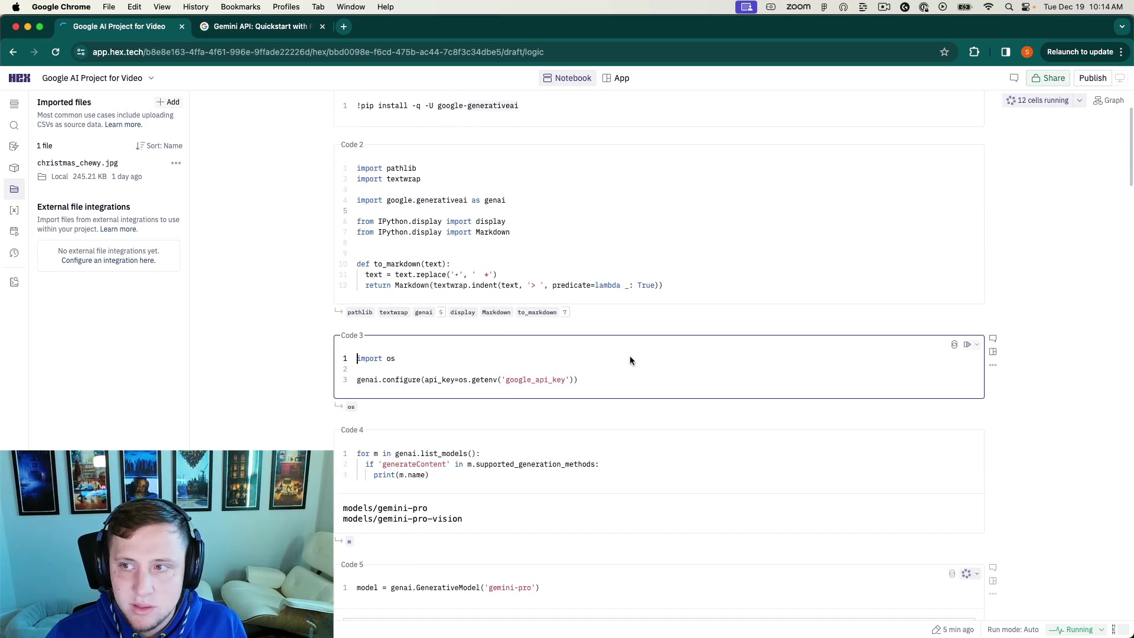1134x638 pixels.
Task: Run the Code 3 cell
Action: [x=967, y=344]
